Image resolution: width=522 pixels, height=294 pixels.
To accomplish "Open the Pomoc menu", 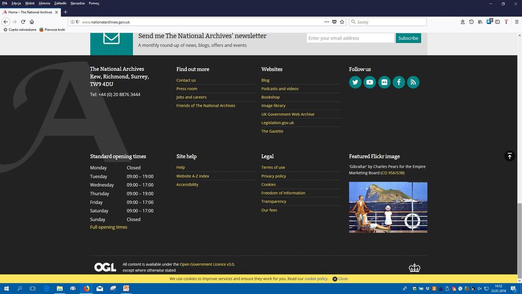I will [94, 3].
